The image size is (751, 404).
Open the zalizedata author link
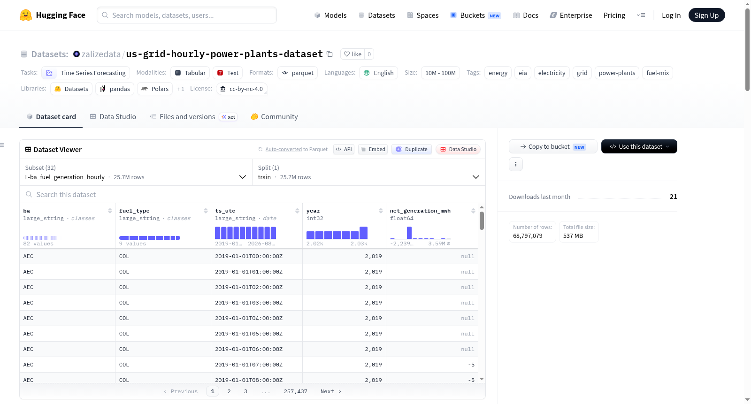pyautogui.click(x=101, y=54)
